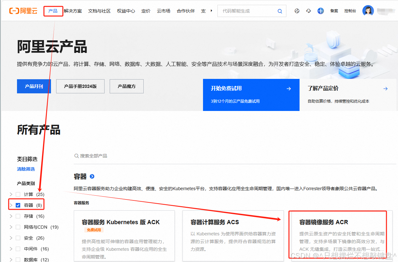The width and height of the screenshot is (398, 262).
Task: Uncheck the 容器 category checkbox
Action: (18, 205)
